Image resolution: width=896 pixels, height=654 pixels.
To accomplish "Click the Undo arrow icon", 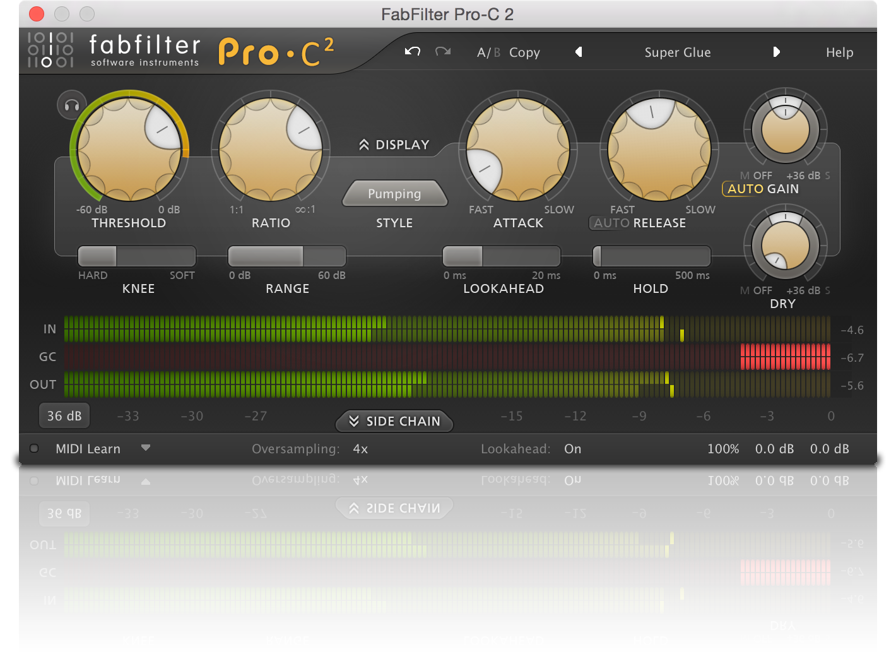I will coord(413,52).
